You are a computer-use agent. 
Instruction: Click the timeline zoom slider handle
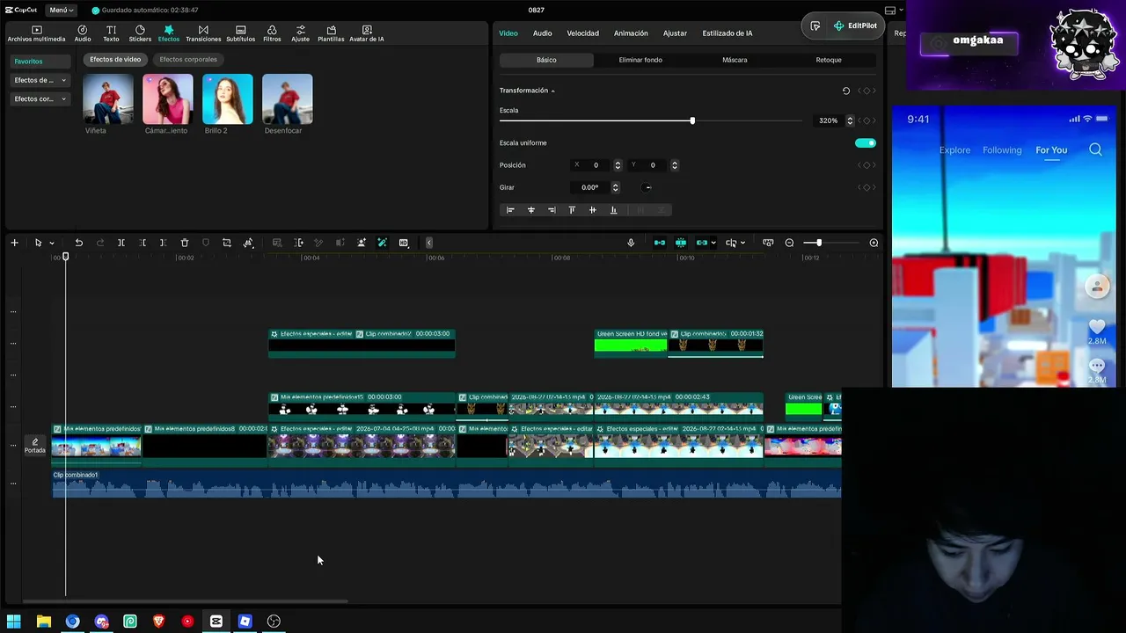pyautogui.click(x=819, y=243)
